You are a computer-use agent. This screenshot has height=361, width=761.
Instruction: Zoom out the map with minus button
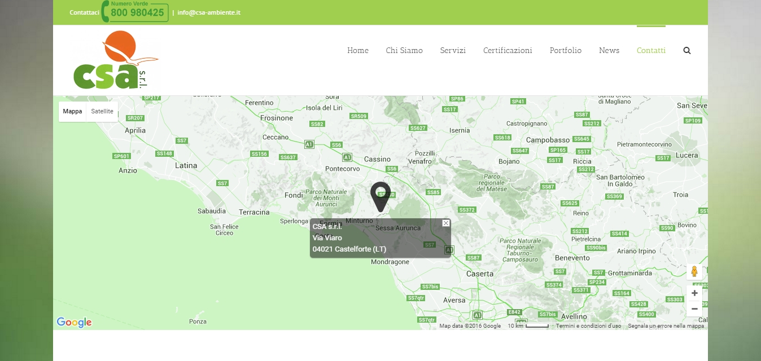[x=694, y=309]
